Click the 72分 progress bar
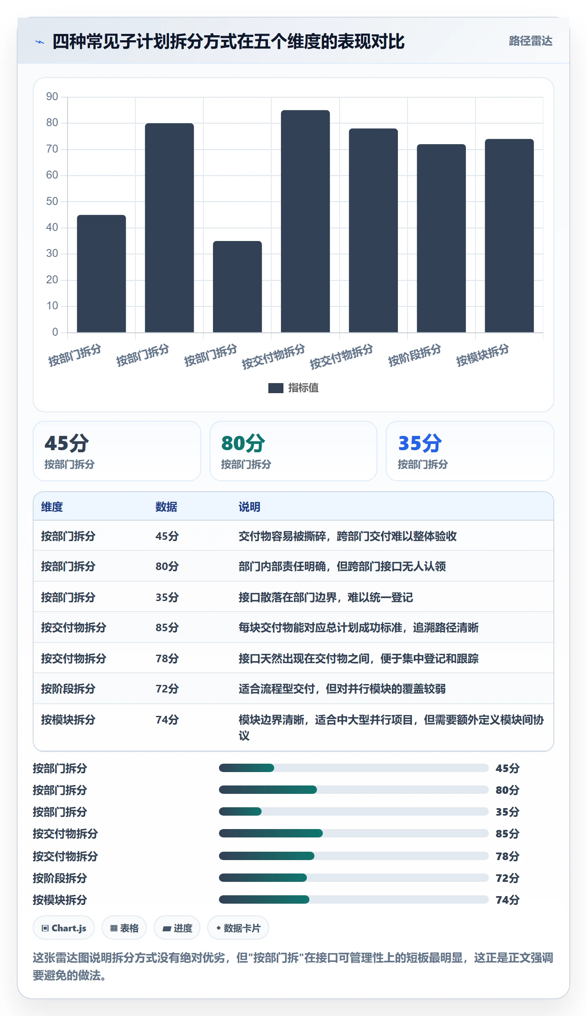The image size is (587, 1016). pyautogui.click(x=354, y=878)
